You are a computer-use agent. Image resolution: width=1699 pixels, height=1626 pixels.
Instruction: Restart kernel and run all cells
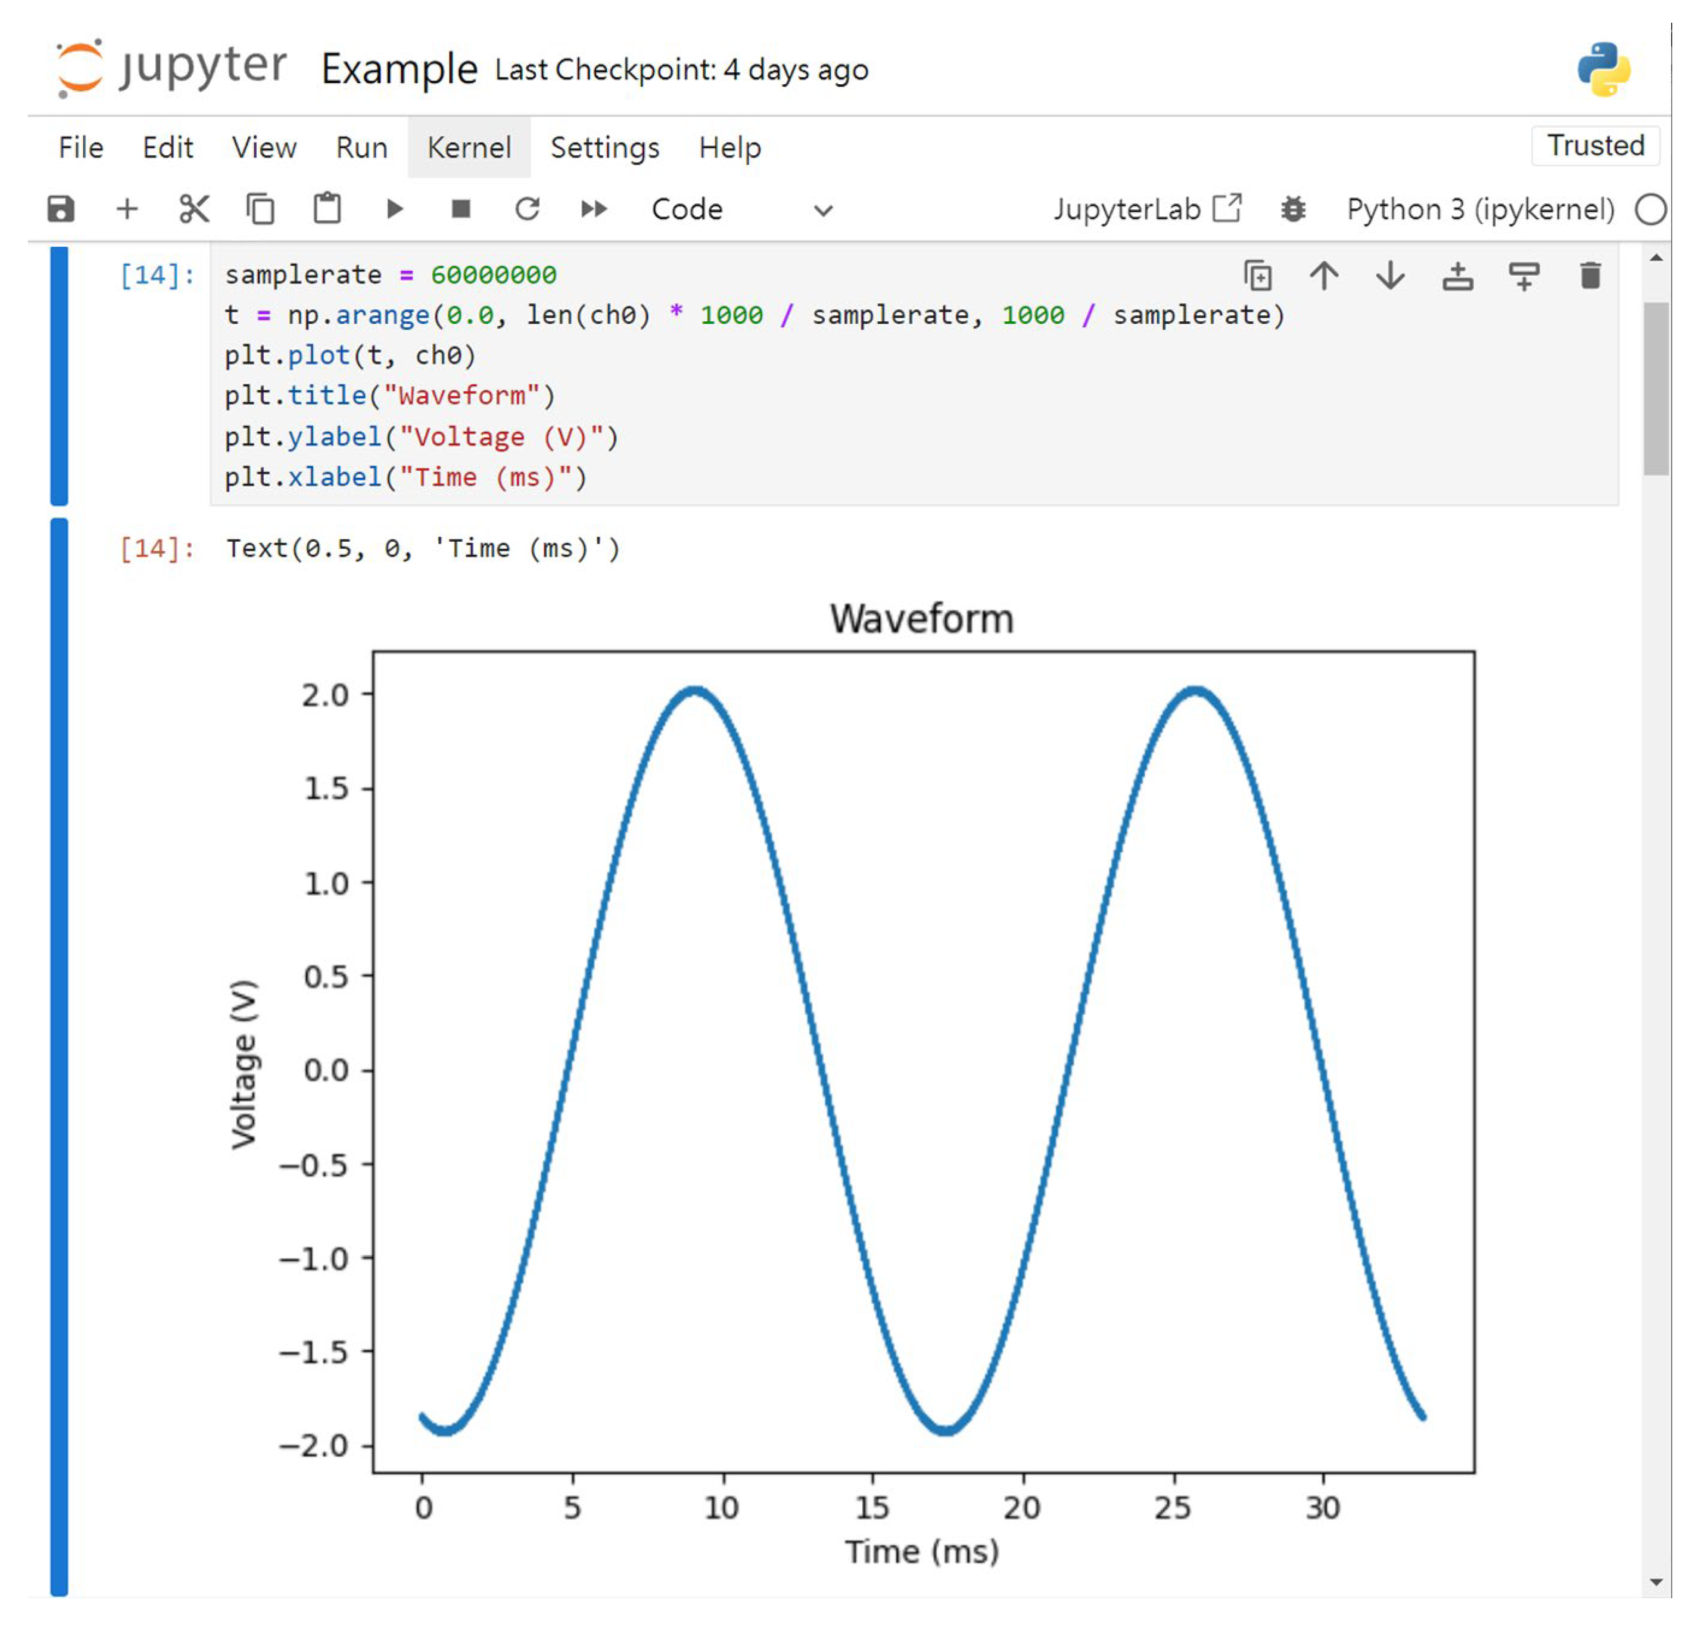pos(594,209)
